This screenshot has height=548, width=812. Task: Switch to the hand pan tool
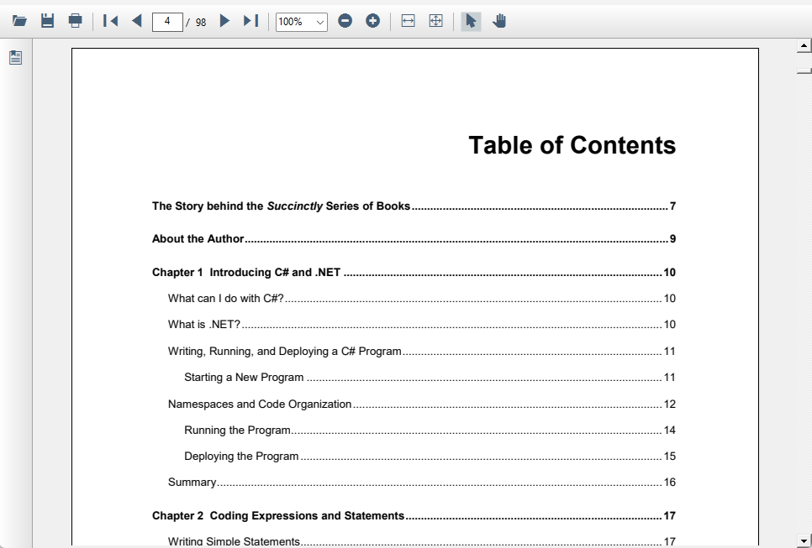(499, 21)
